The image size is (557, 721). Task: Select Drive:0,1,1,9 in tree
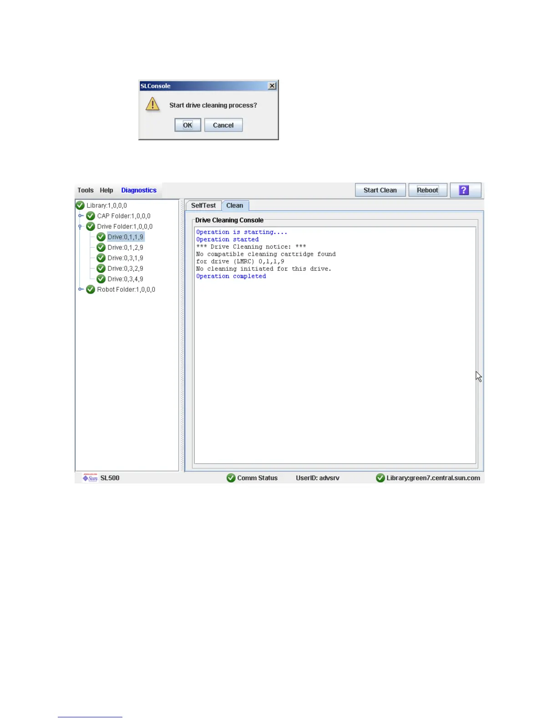pos(126,237)
